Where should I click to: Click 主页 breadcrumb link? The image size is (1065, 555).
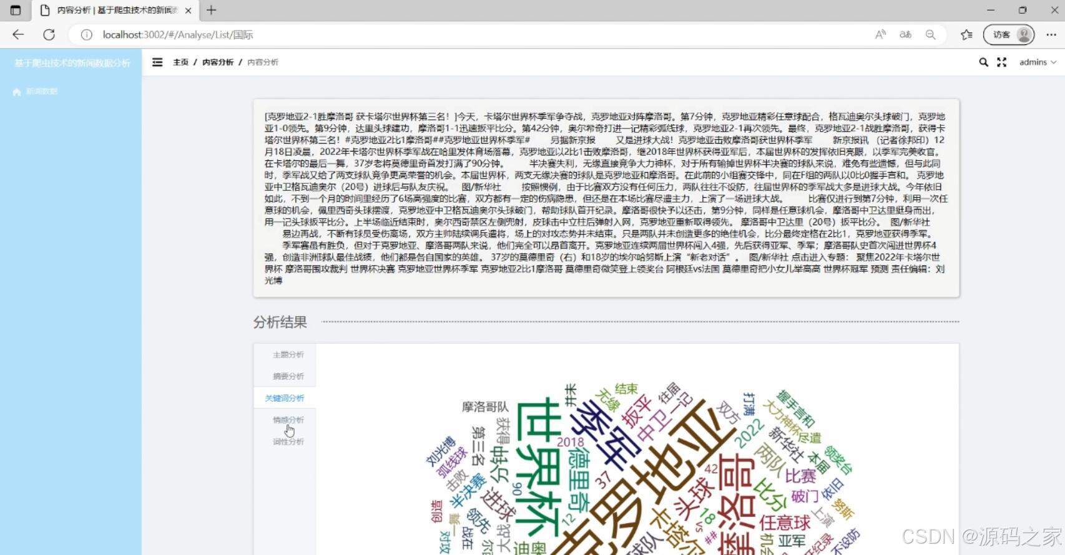(180, 62)
